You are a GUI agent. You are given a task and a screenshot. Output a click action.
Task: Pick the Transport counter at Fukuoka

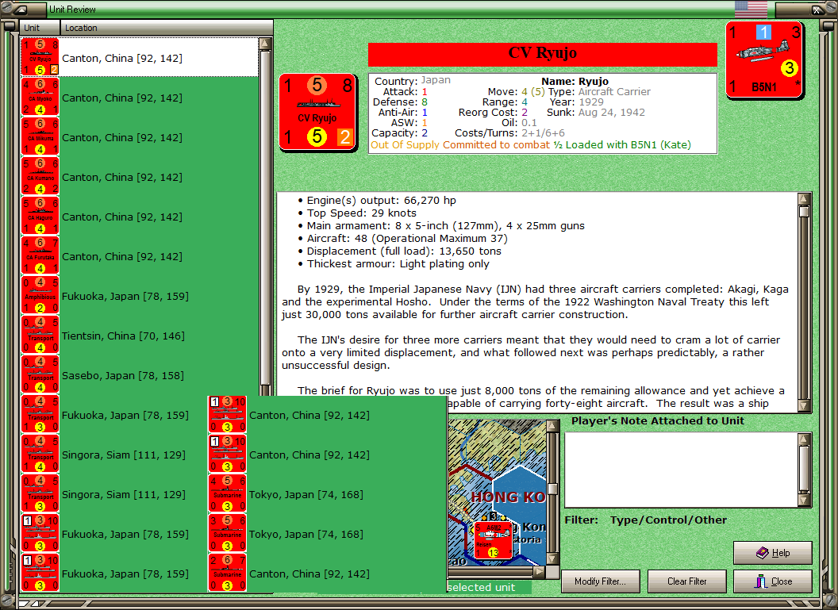point(40,415)
